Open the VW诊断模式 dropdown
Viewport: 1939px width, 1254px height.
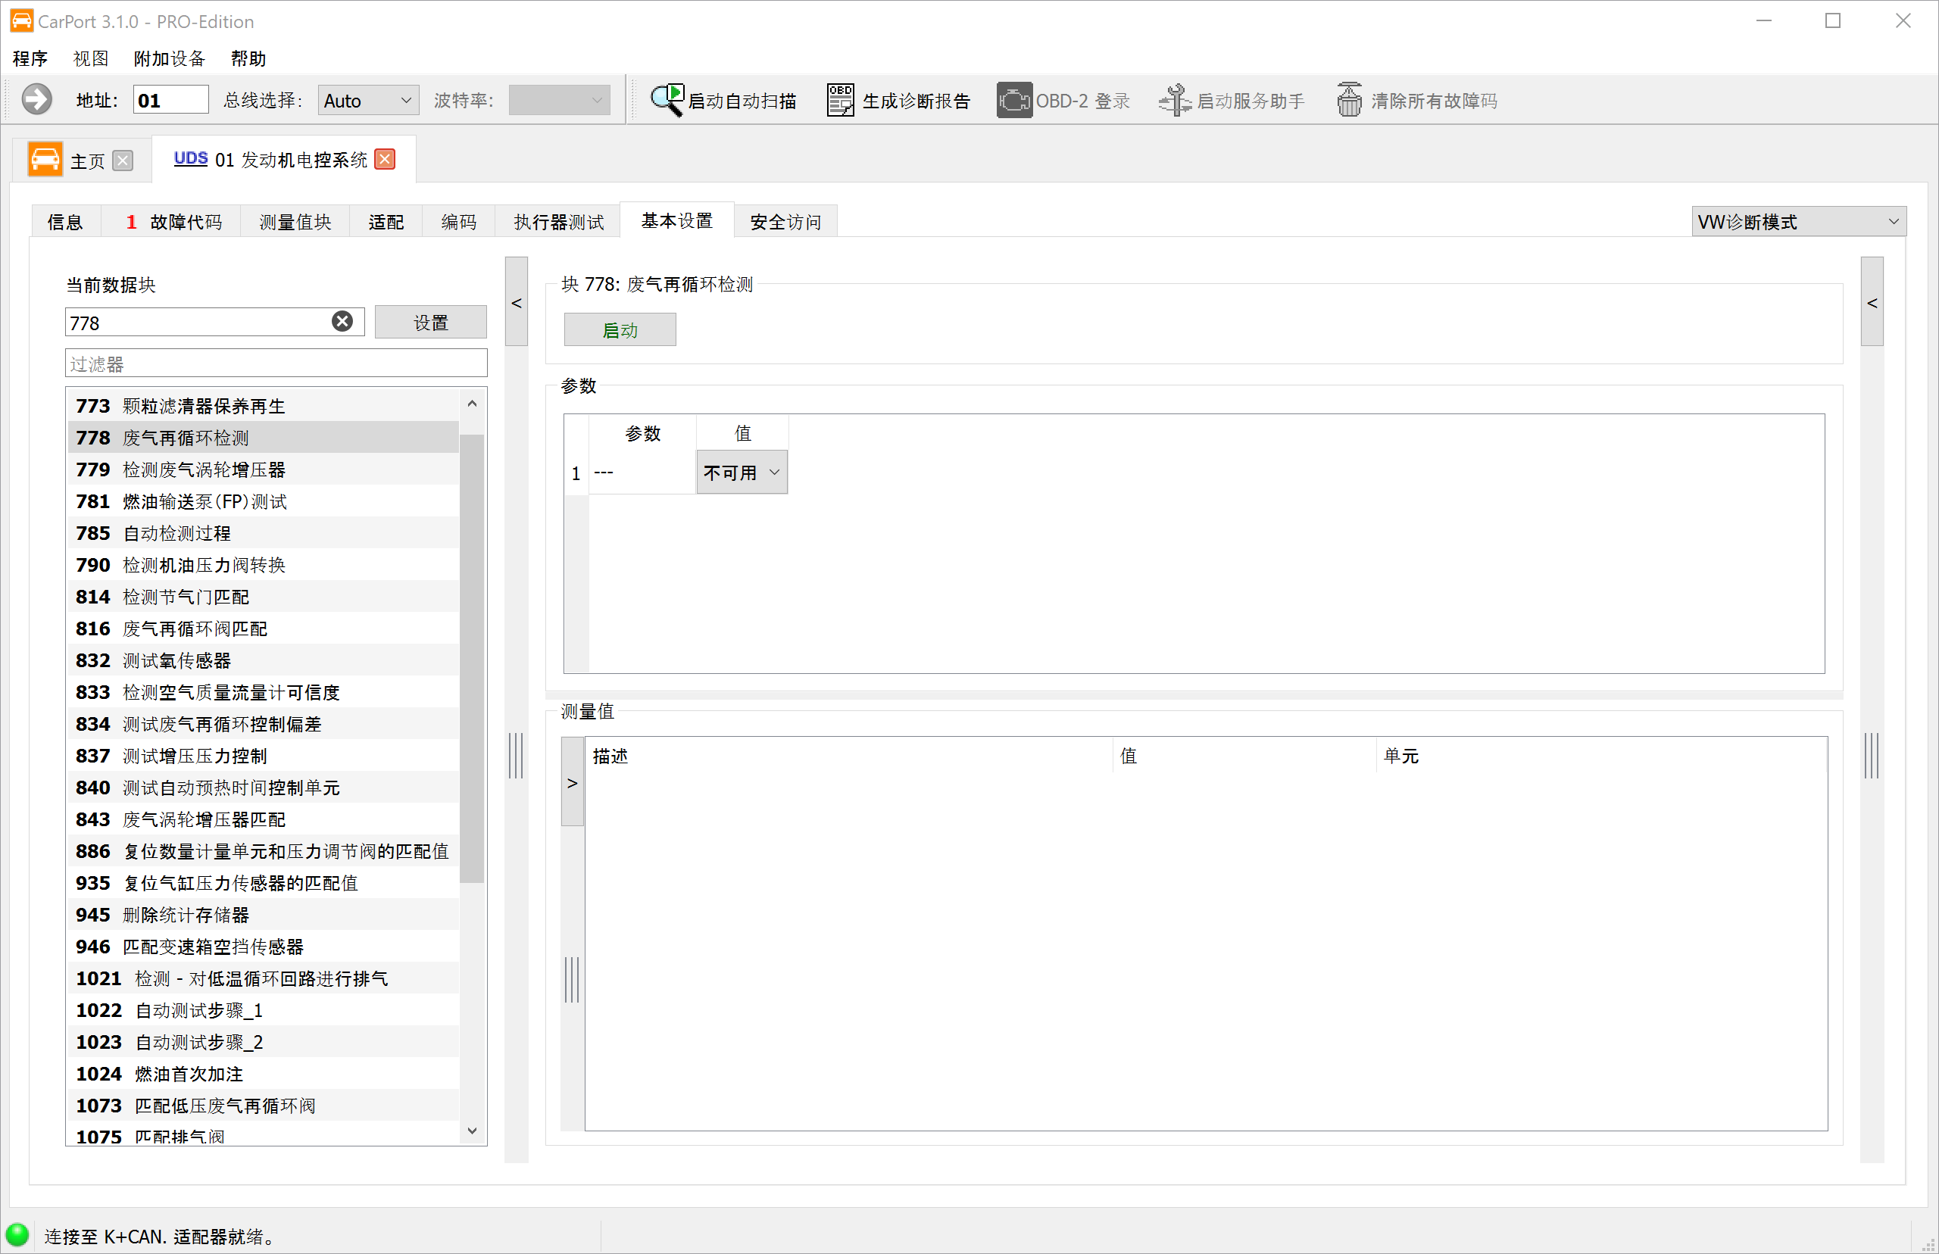(x=1799, y=221)
